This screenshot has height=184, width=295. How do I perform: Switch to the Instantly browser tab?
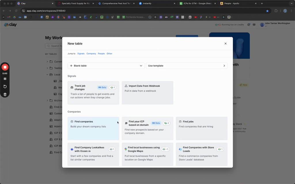click(157, 3)
